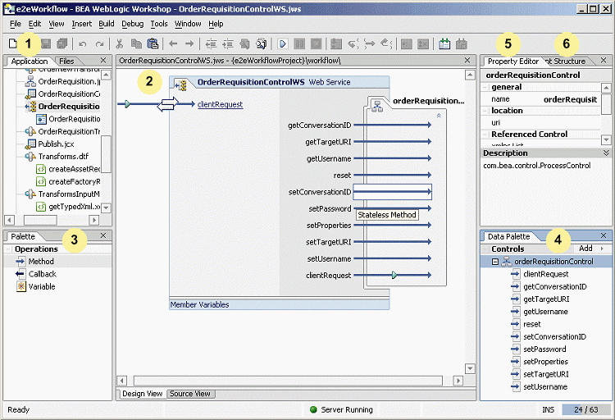Collapse the Operations group in Palette
This screenshot has height=420, width=615.
(x=8, y=249)
